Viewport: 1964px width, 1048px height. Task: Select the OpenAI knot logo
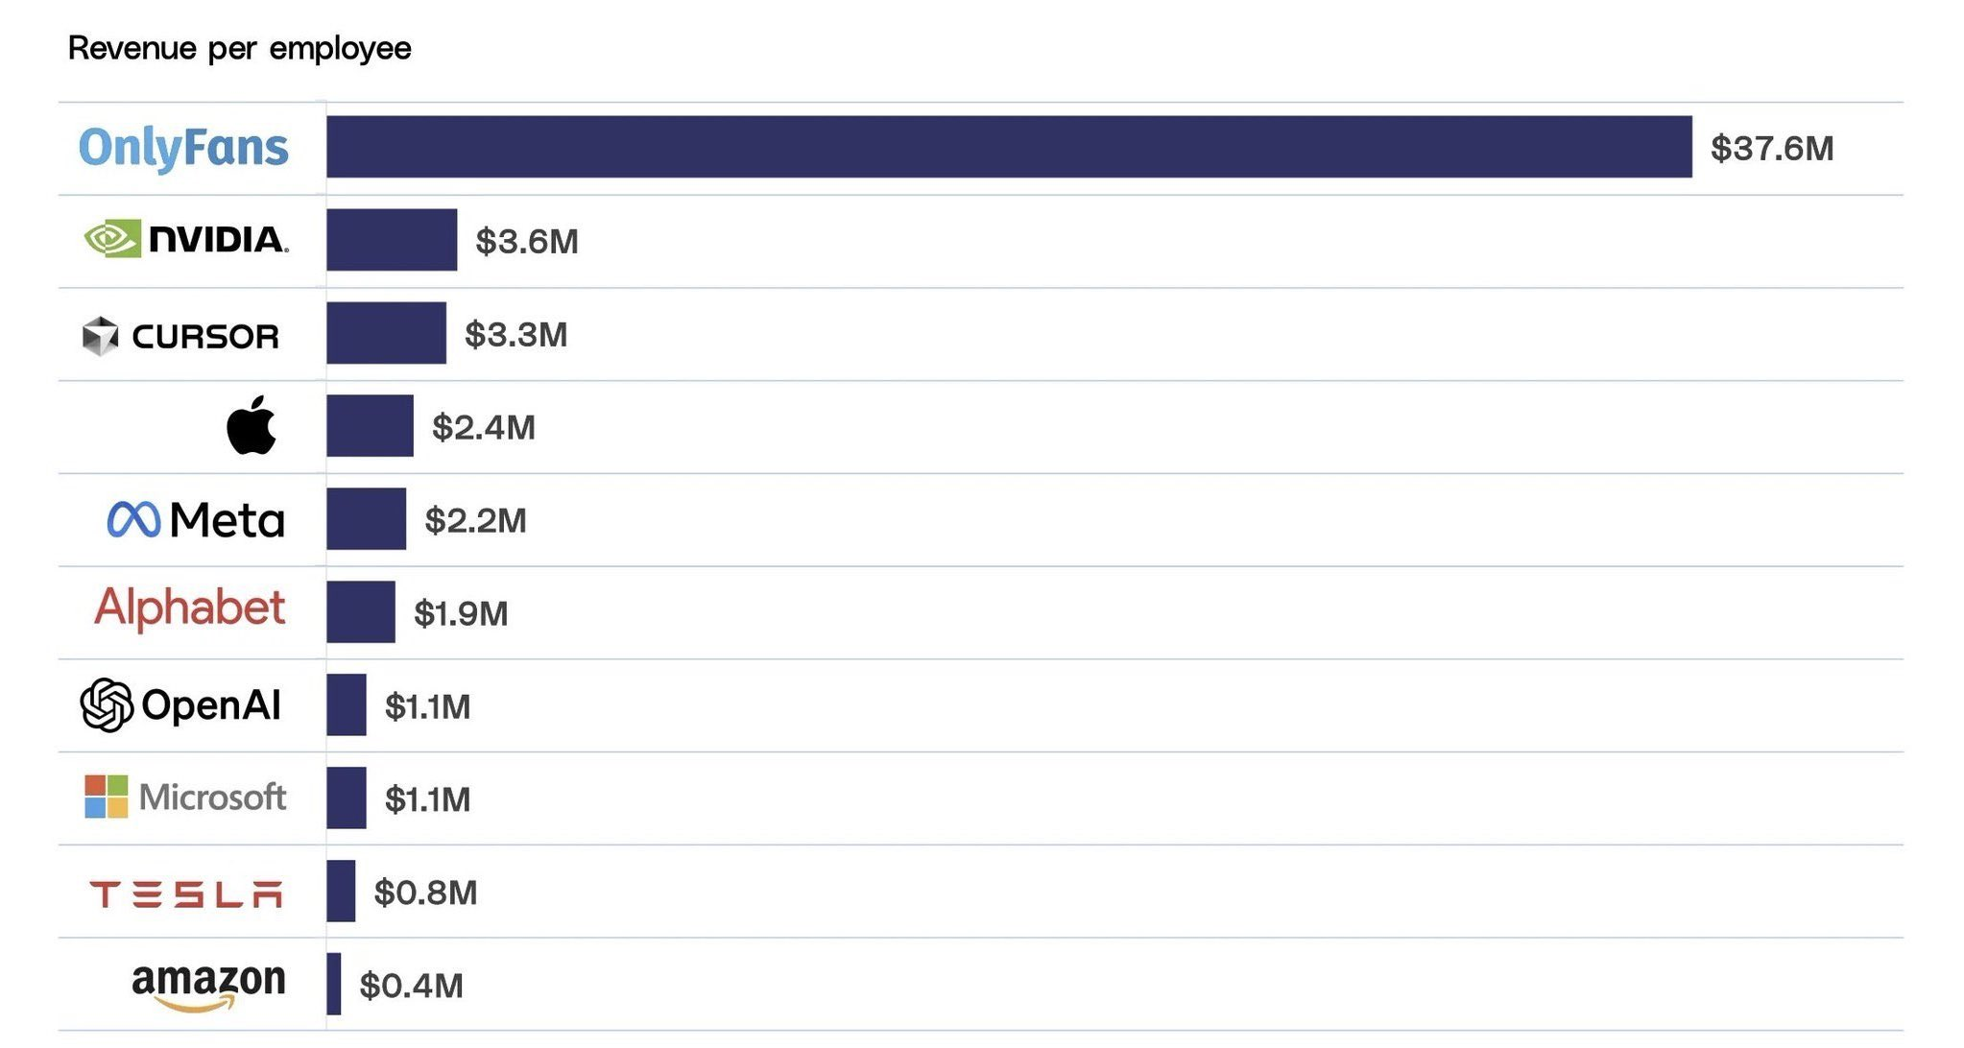coord(107,705)
